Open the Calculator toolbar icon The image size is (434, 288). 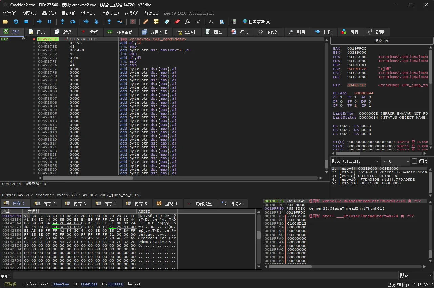(234, 22)
